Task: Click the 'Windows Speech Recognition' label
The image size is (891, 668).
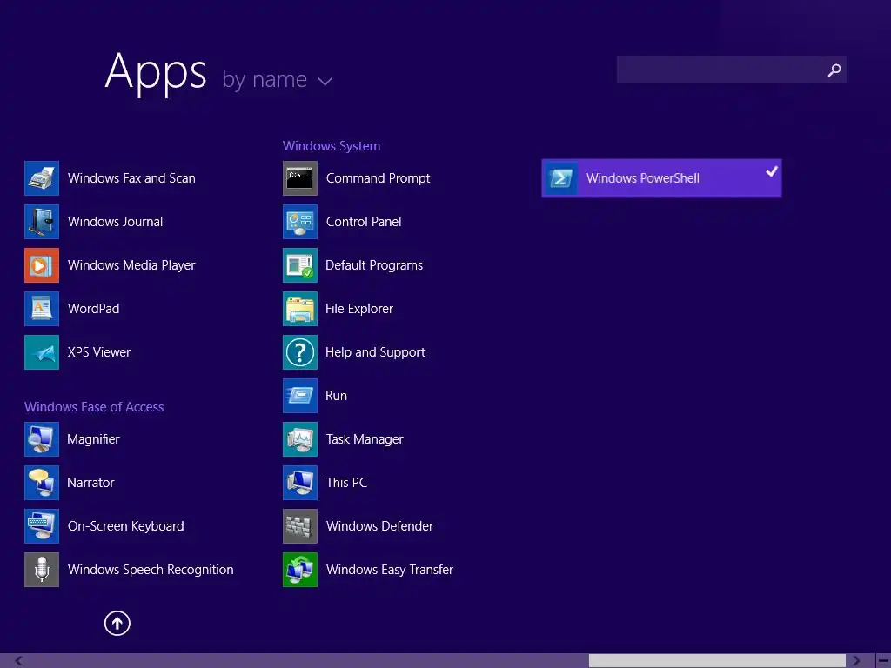Action: [151, 570]
